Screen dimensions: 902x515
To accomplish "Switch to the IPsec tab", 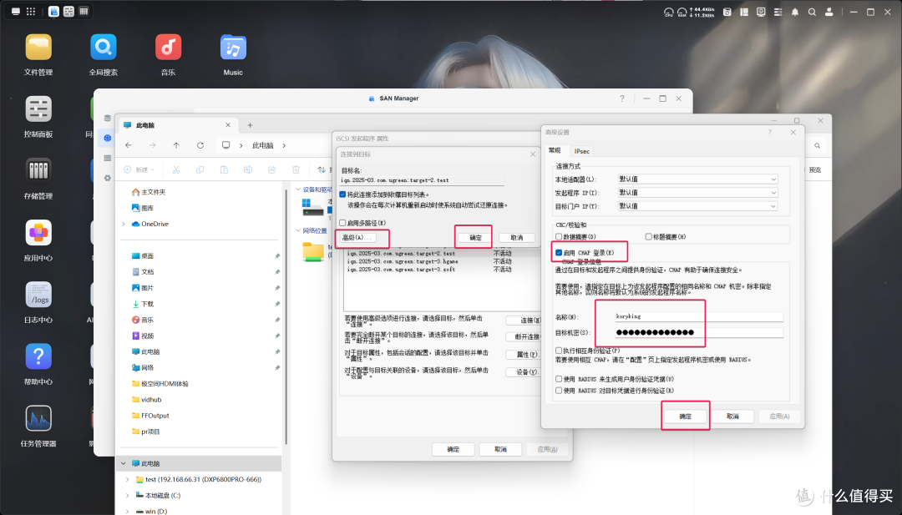I will click(x=581, y=151).
